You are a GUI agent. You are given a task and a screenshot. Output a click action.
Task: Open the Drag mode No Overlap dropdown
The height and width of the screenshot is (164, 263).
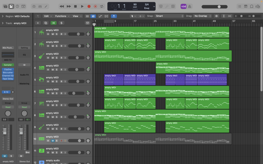[203, 16]
